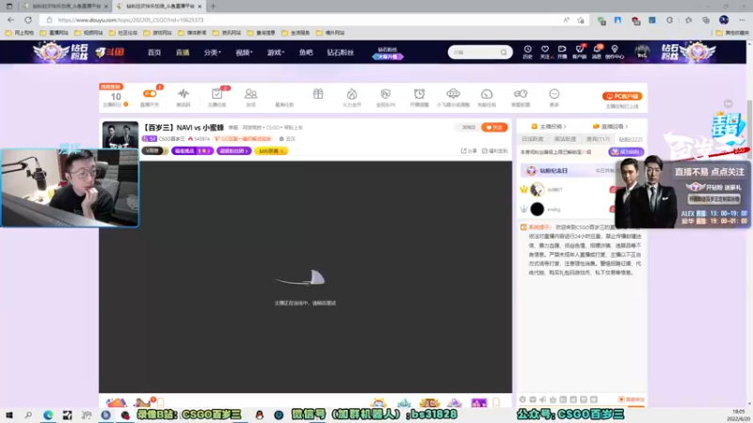Click the streamer thumbnail beside room title
753x423 pixels.
(x=120, y=135)
